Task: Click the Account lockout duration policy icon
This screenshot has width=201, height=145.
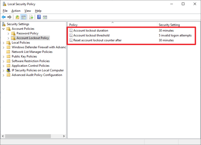Action: (x=71, y=30)
